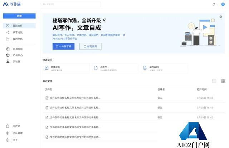Click the fourth row's document icon
The image size is (229, 148).
(47, 127)
